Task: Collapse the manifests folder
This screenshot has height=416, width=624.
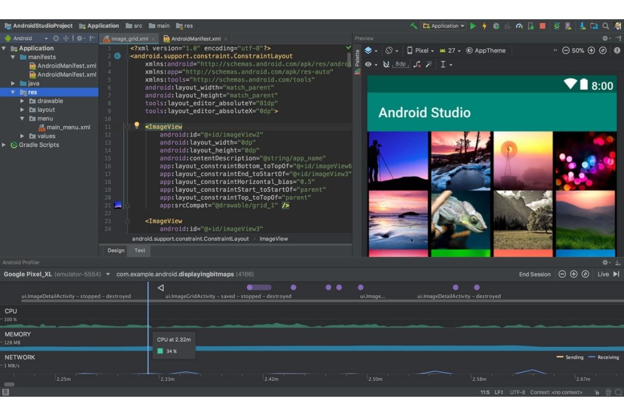Action: 13,57
